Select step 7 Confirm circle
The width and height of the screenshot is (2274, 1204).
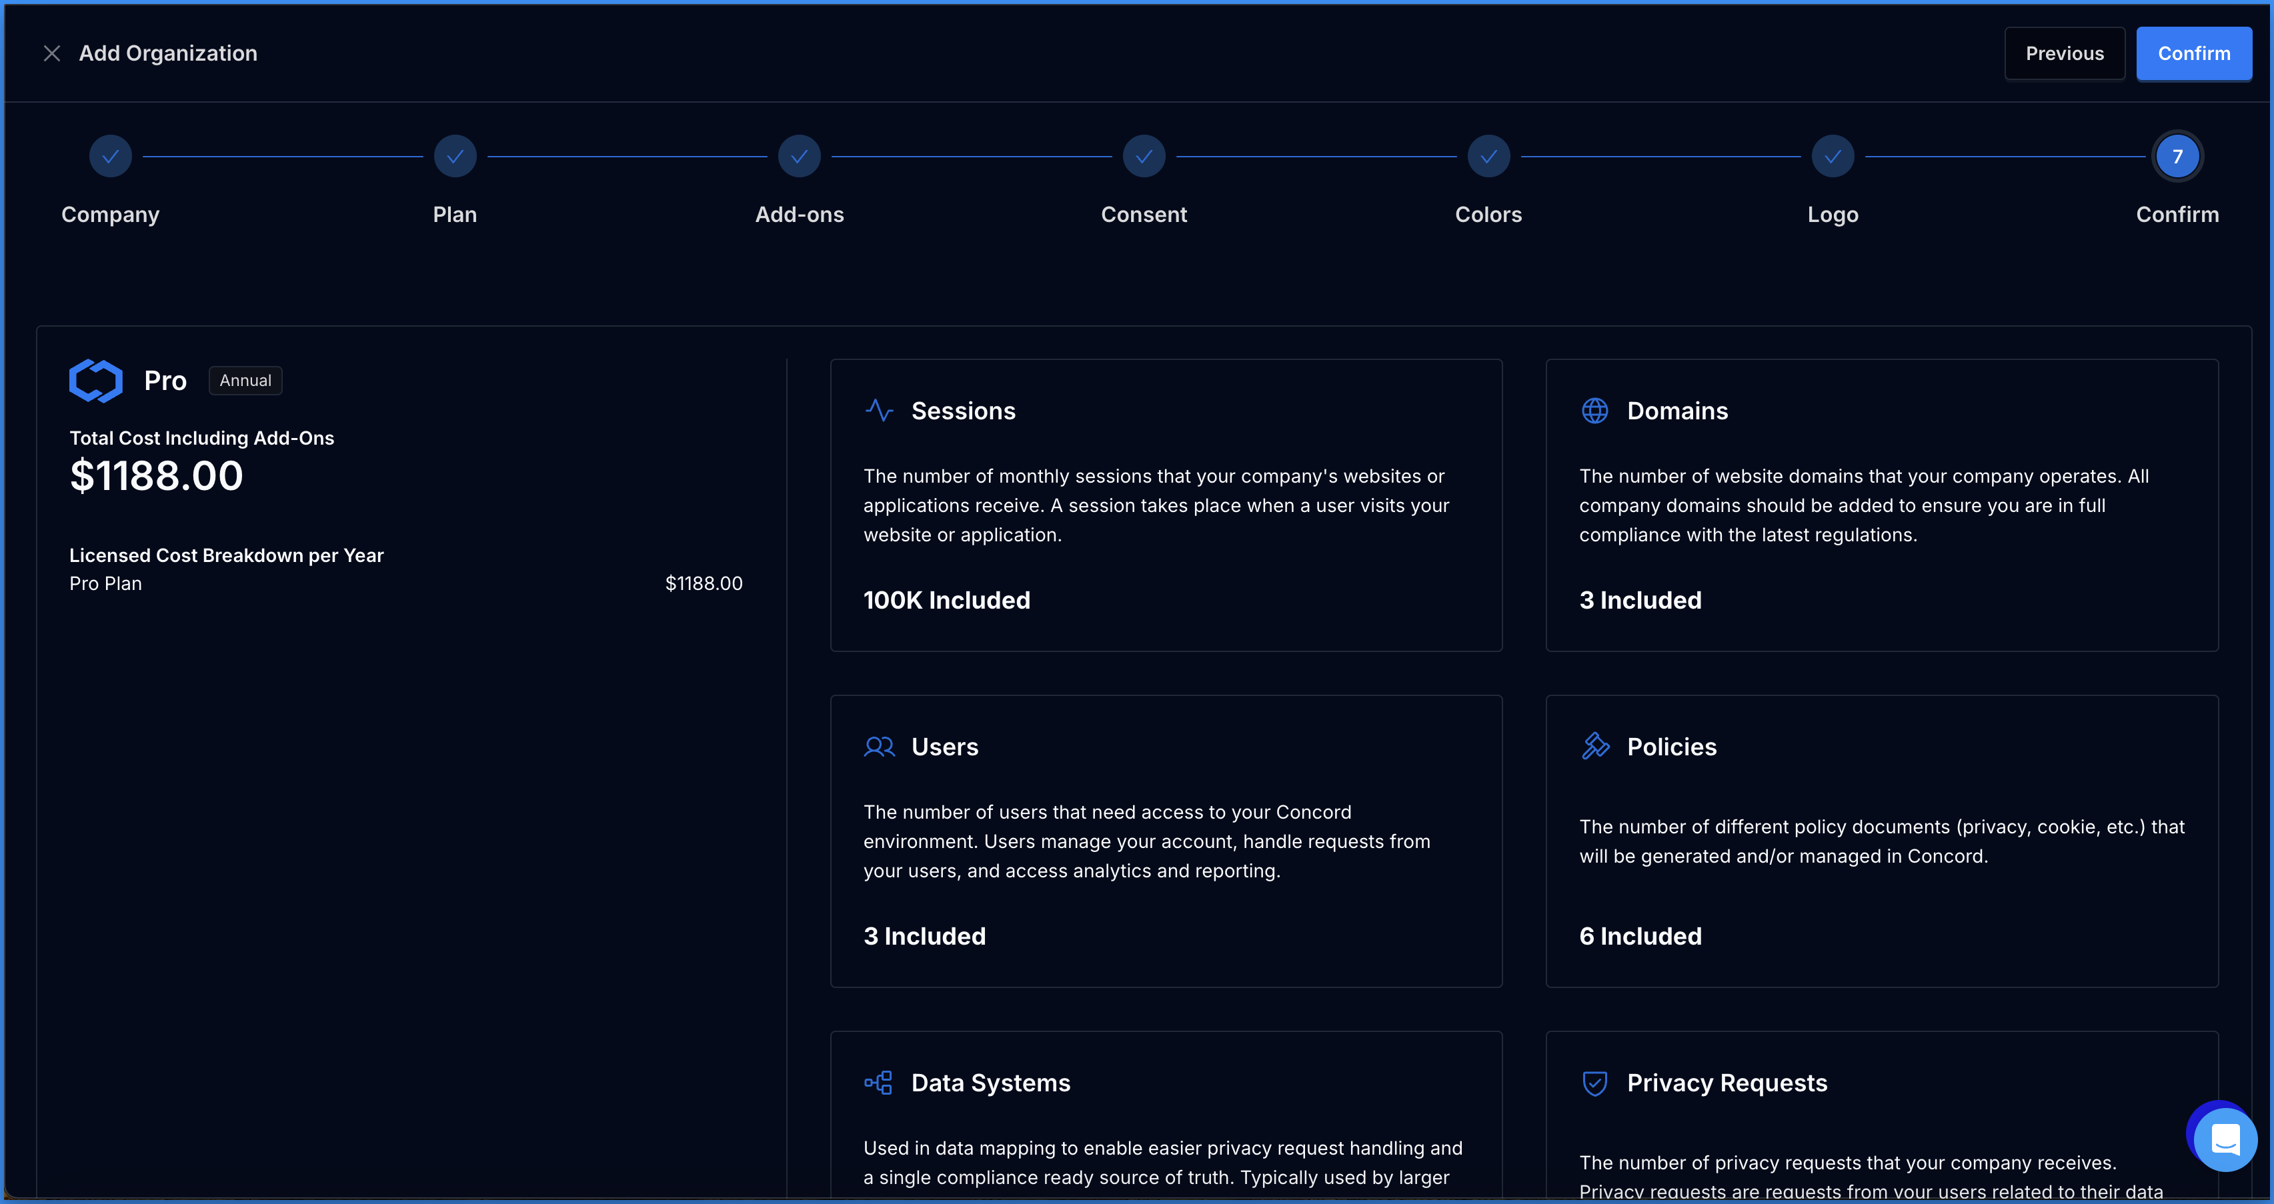[x=2177, y=156]
